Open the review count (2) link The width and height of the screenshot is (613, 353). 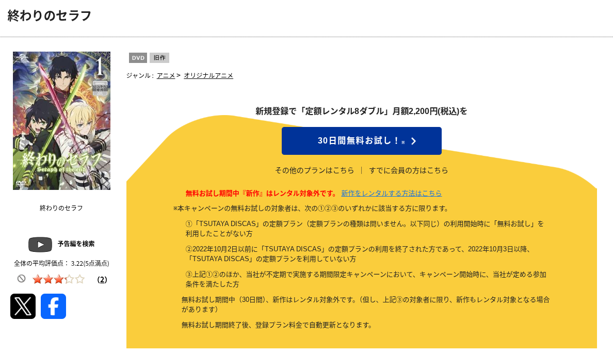[x=102, y=280]
